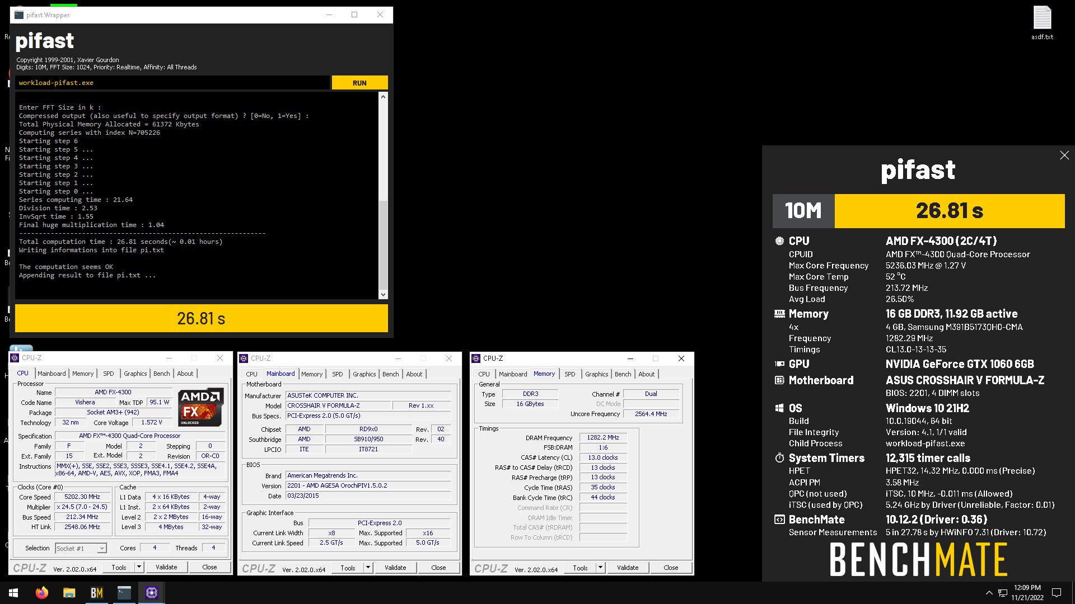This screenshot has width=1075, height=604.
Task: Click the network tray icon
Action: 1003,593
